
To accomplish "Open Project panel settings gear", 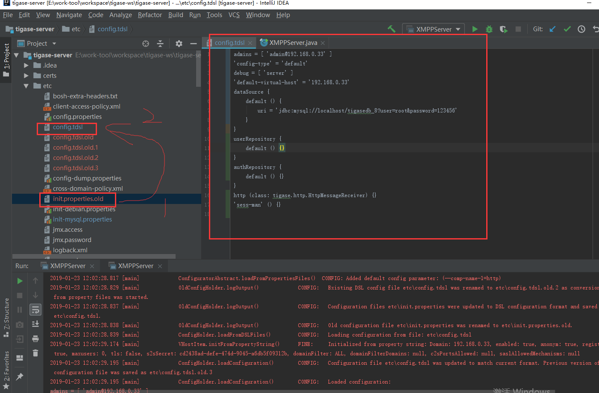I will [179, 44].
